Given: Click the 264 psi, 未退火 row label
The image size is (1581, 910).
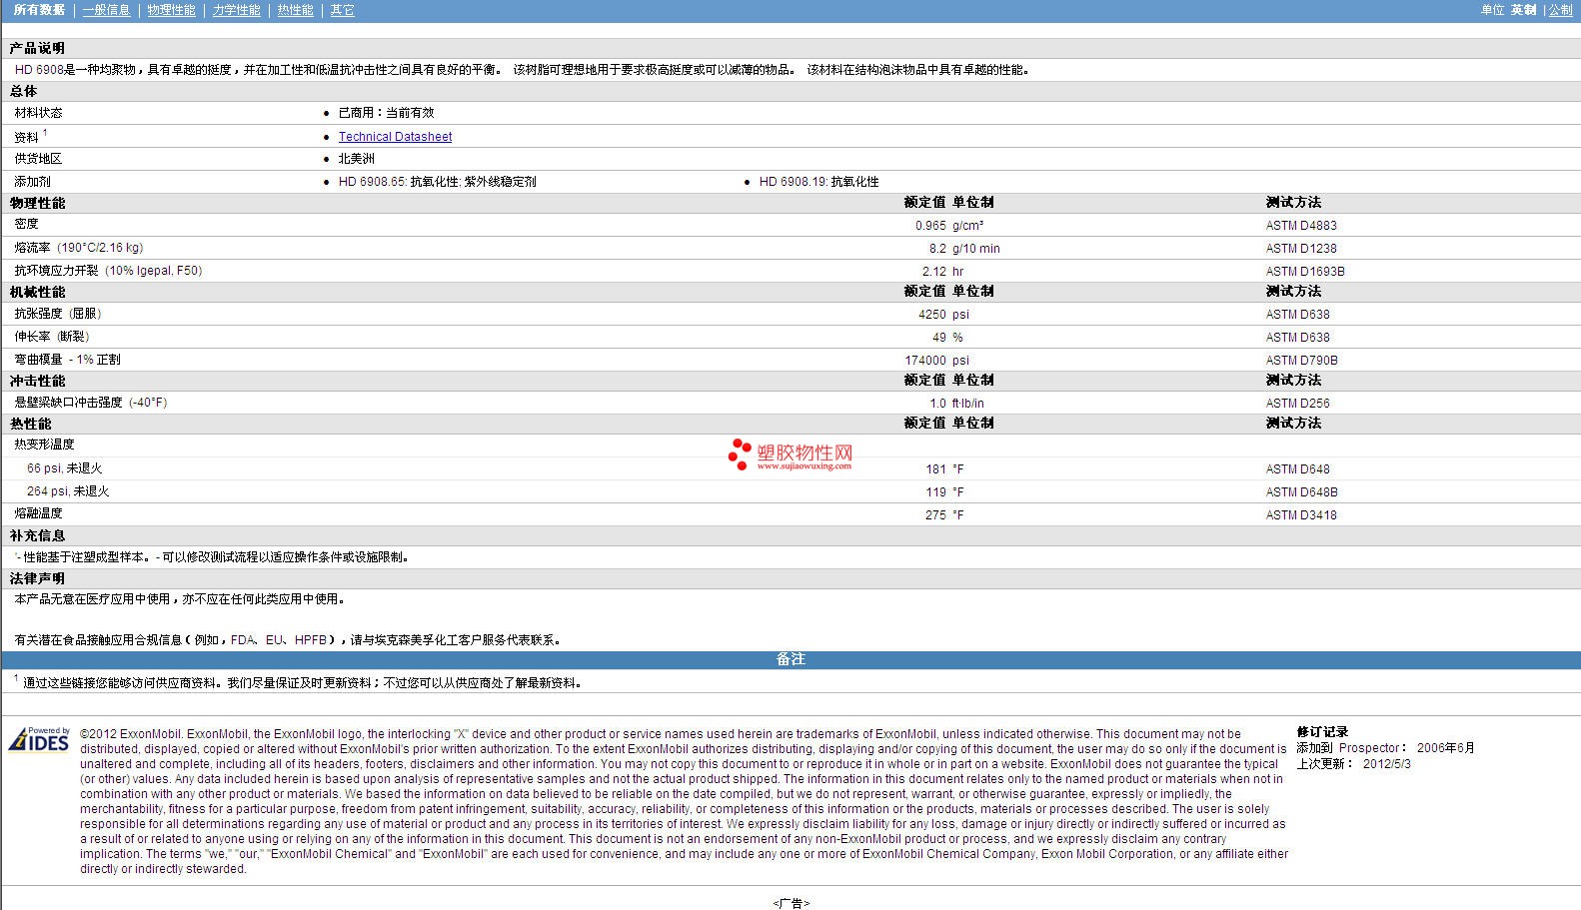Looking at the screenshot, I should (68, 491).
